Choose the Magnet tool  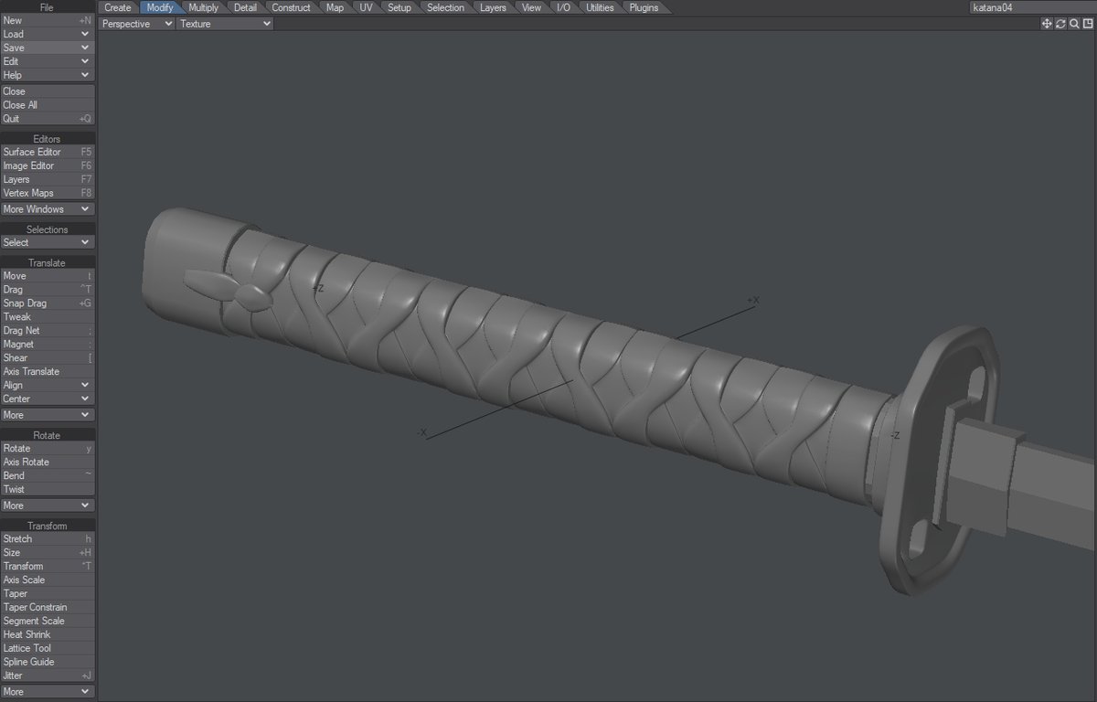coord(48,345)
